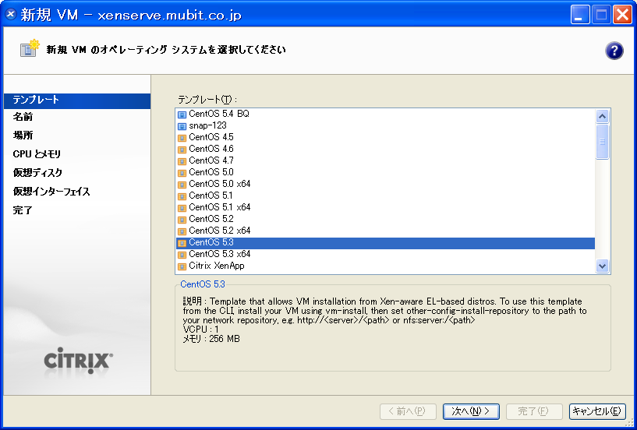Screen dimensions: 637x430
Task: Close the 新規 VM window
Action: click(622, 15)
